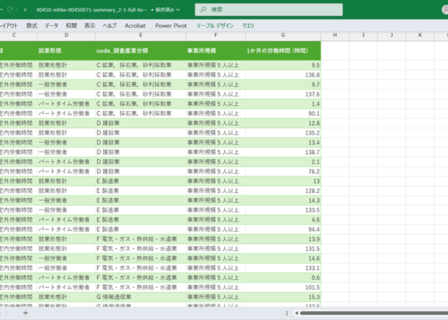
Task: Select the cell with value 137.6
Action: (x=283, y=94)
